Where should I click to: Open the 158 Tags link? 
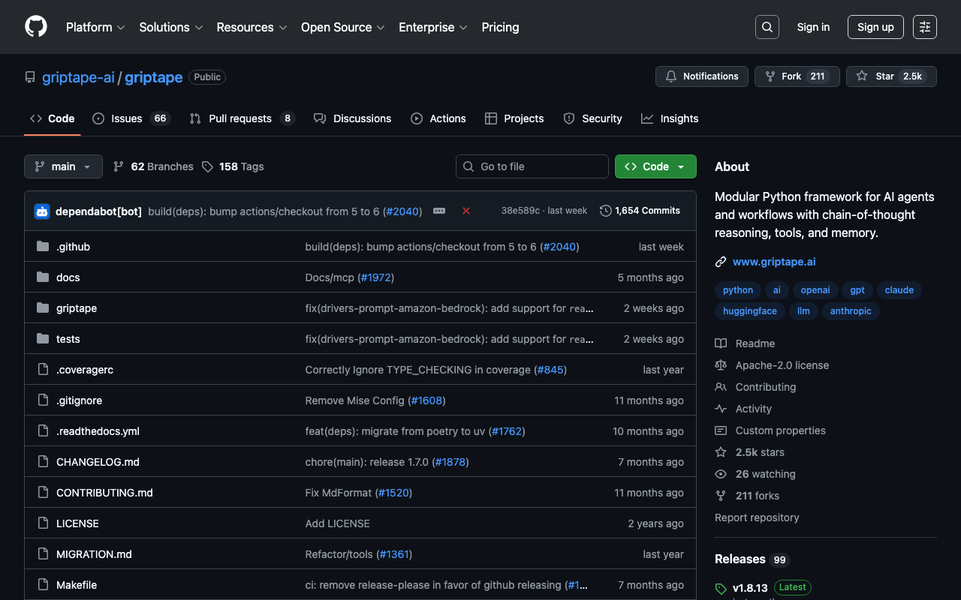(233, 166)
